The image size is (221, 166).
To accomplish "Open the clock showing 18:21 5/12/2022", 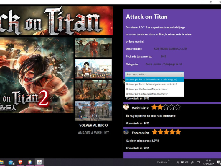I will coord(208,162).
